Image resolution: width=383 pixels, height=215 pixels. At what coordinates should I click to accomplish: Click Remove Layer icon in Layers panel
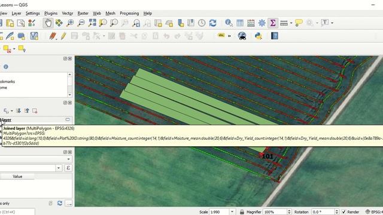[35, 111]
